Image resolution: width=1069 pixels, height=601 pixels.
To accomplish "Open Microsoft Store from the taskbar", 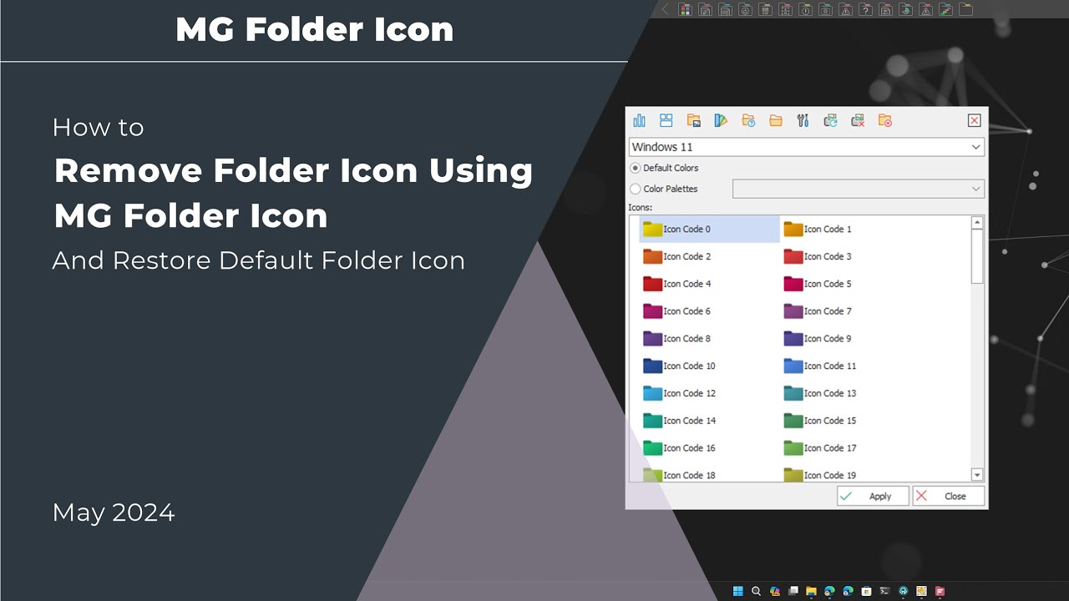I will click(x=866, y=591).
